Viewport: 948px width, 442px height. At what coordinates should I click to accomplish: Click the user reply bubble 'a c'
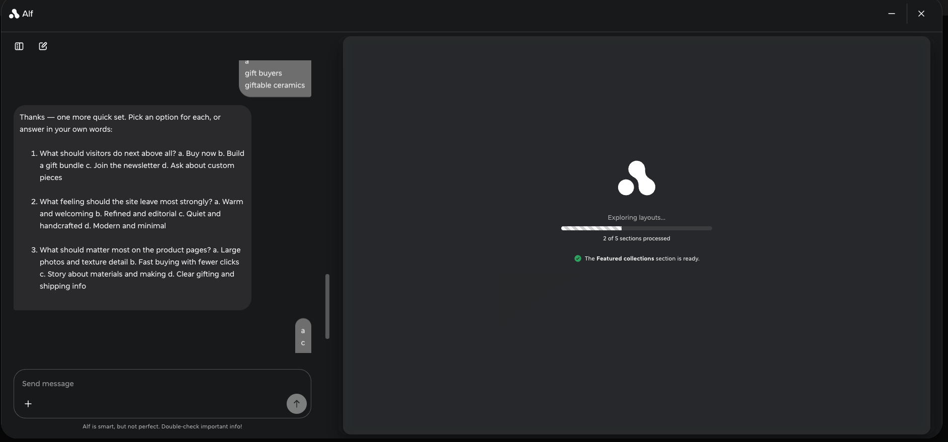303,336
